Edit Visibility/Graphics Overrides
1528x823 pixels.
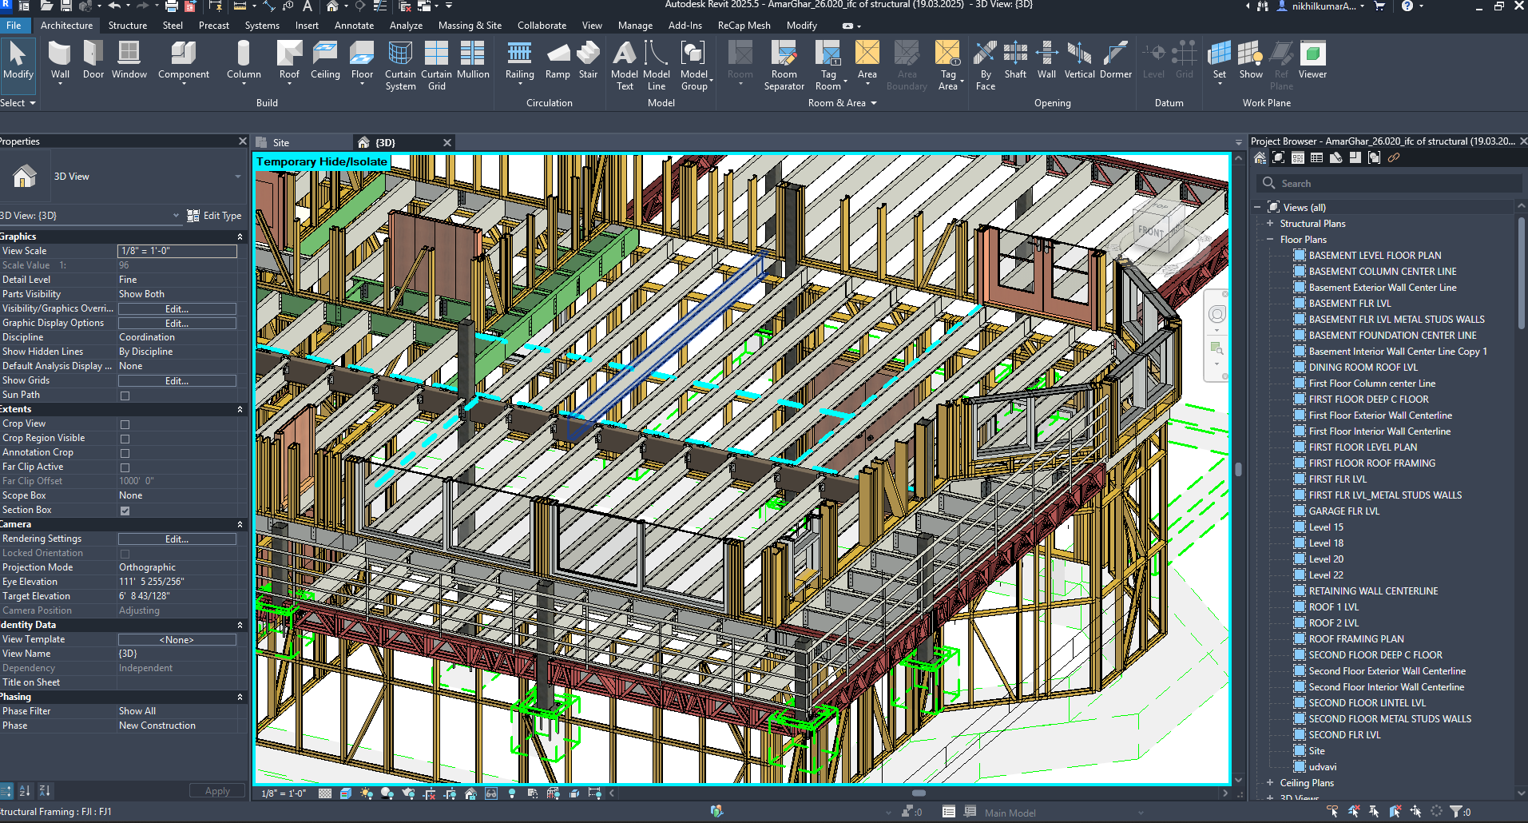(x=177, y=309)
